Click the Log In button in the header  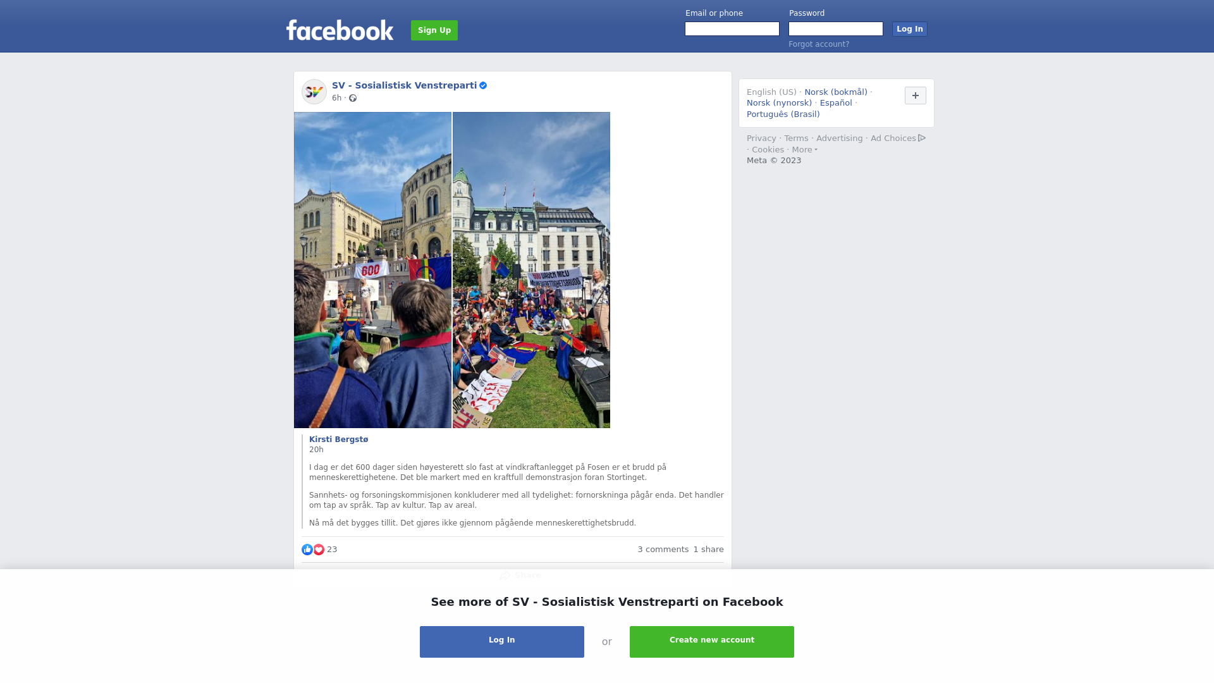click(910, 29)
